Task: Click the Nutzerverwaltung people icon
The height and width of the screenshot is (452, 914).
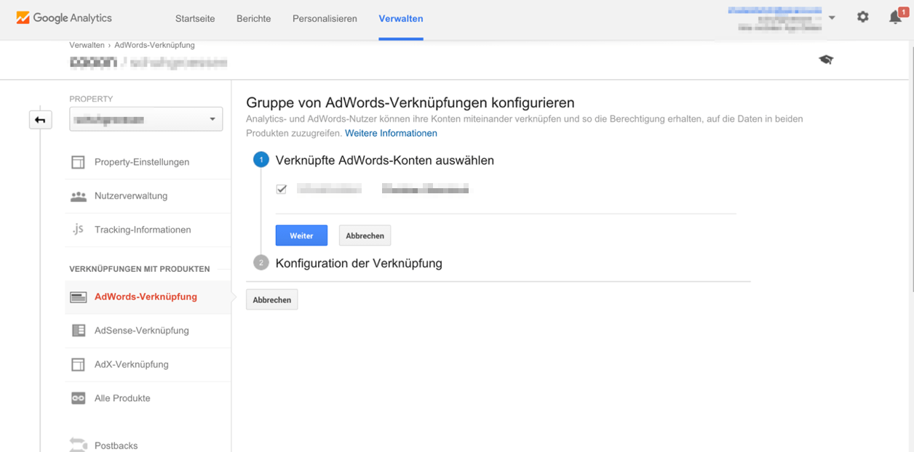Action: click(78, 196)
